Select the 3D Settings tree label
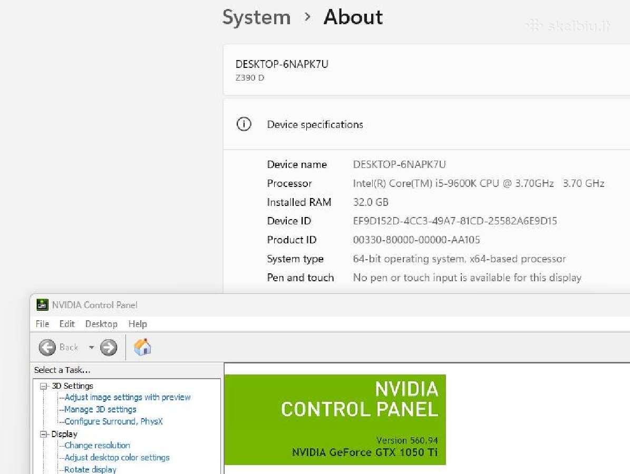The width and height of the screenshot is (630, 474). (x=72, y=386)
